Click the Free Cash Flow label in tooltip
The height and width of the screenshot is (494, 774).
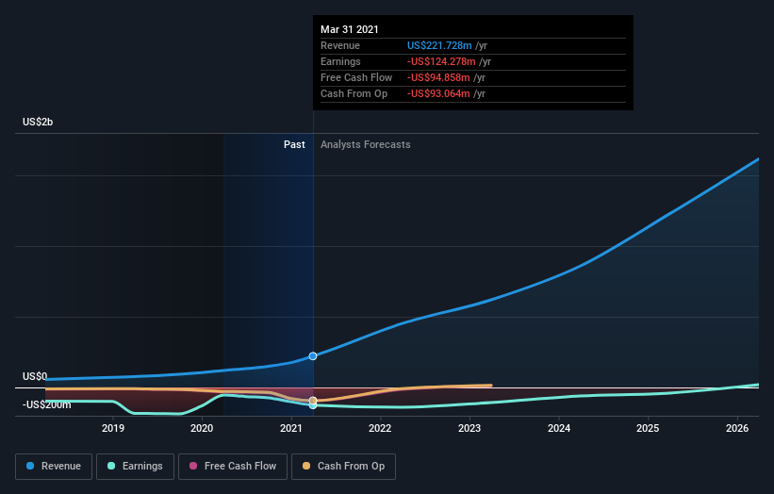tap(356, 77)
